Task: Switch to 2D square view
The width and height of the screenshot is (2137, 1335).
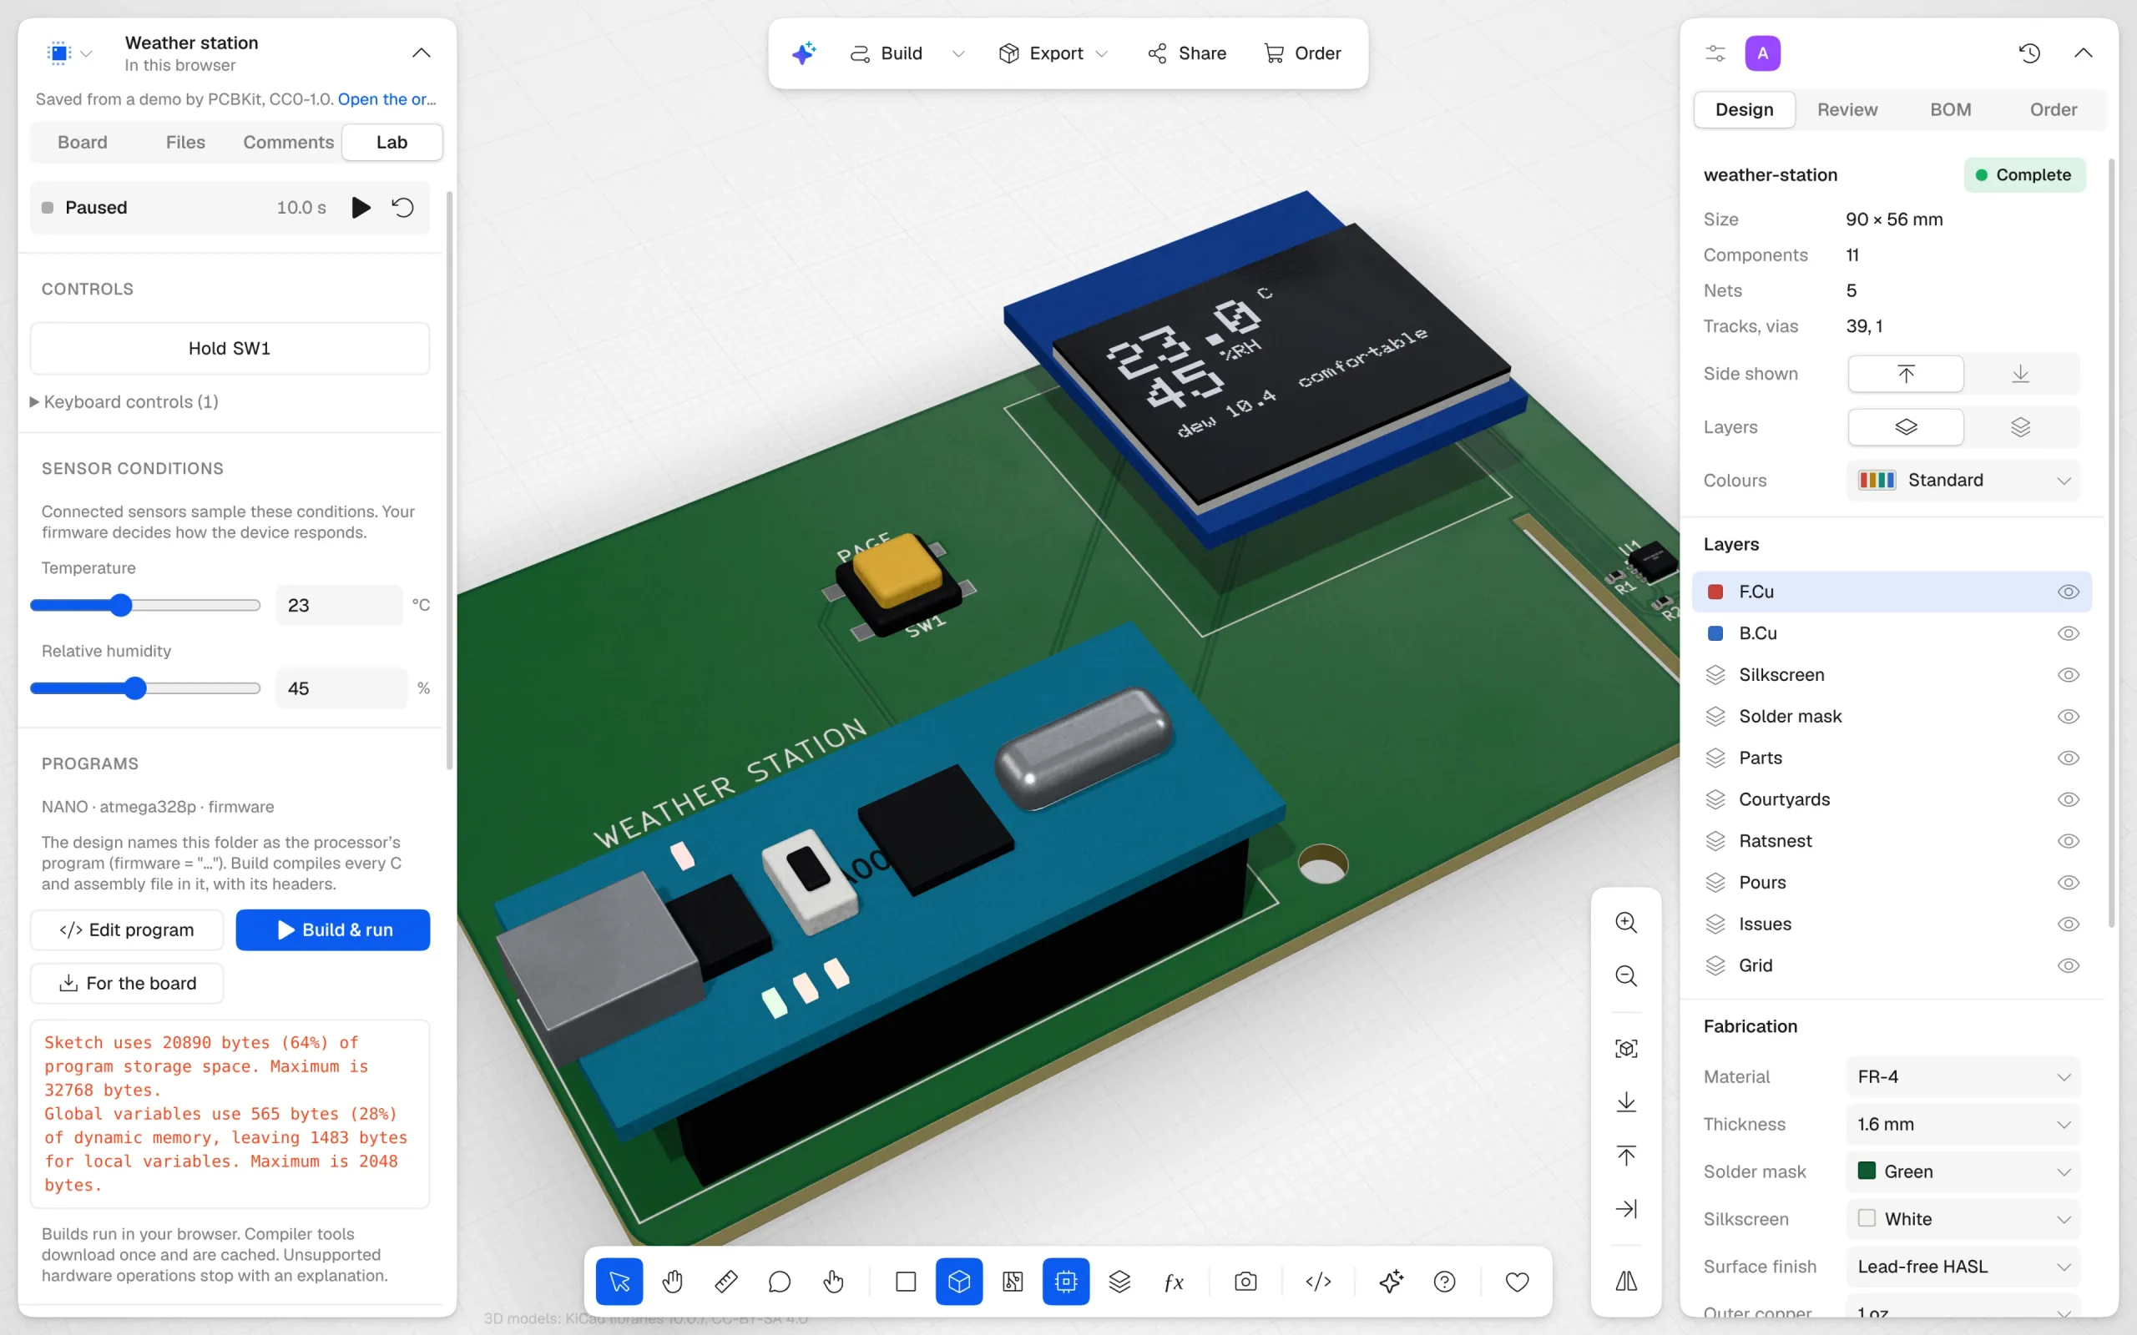Action: tap(906, 1281)
